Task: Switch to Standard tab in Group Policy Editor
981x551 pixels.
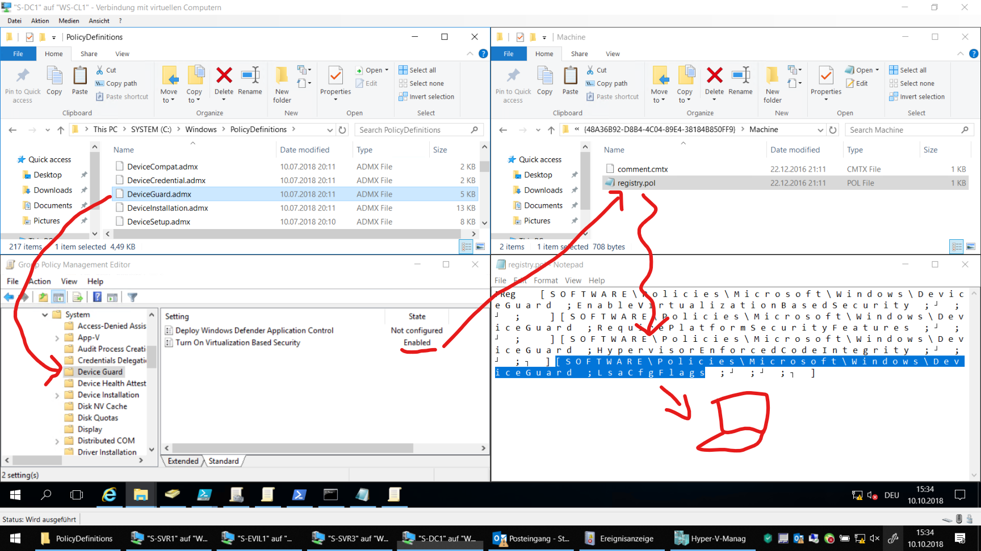Action: pyautogui.click(x=224, y=461)
